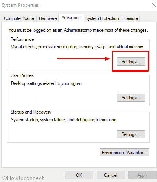Close the System Properties window

(x=154, y=5)
